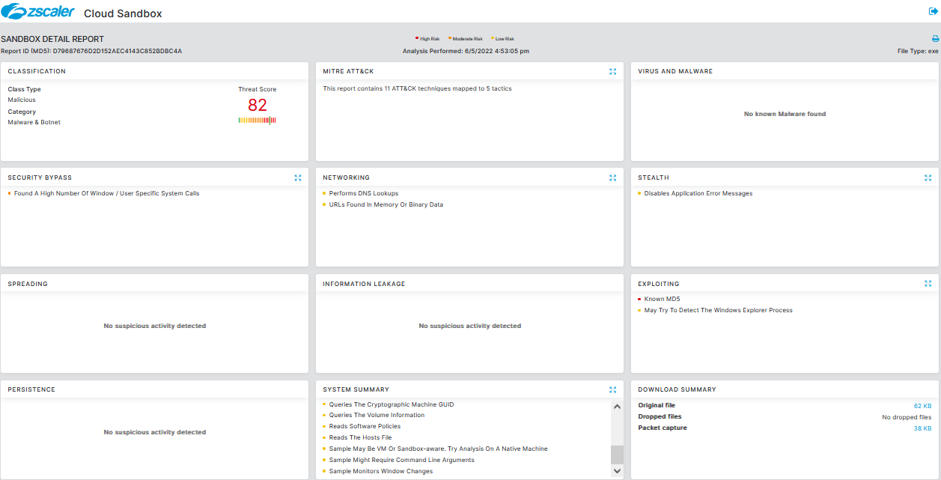This screenshot has height=480, width=941.
Task: Click 'No known Malware found' message
Action: 785,114
